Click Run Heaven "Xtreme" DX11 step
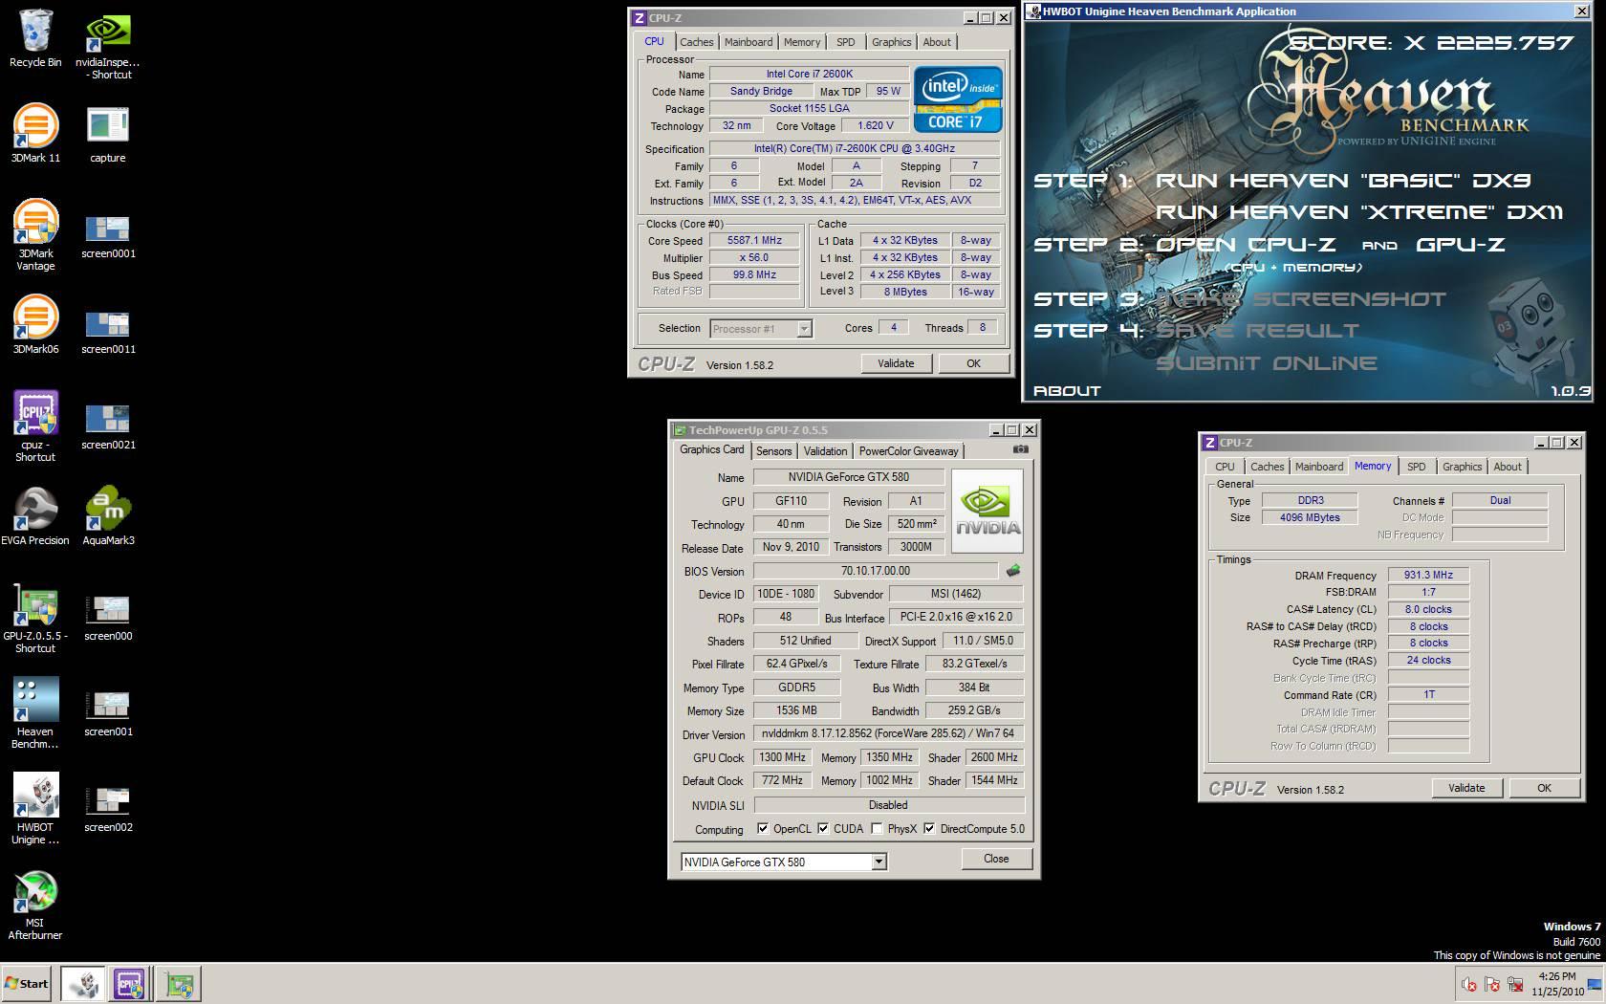The width and height of the screenshot is (1606, 1004). (x=1359, y=211)
